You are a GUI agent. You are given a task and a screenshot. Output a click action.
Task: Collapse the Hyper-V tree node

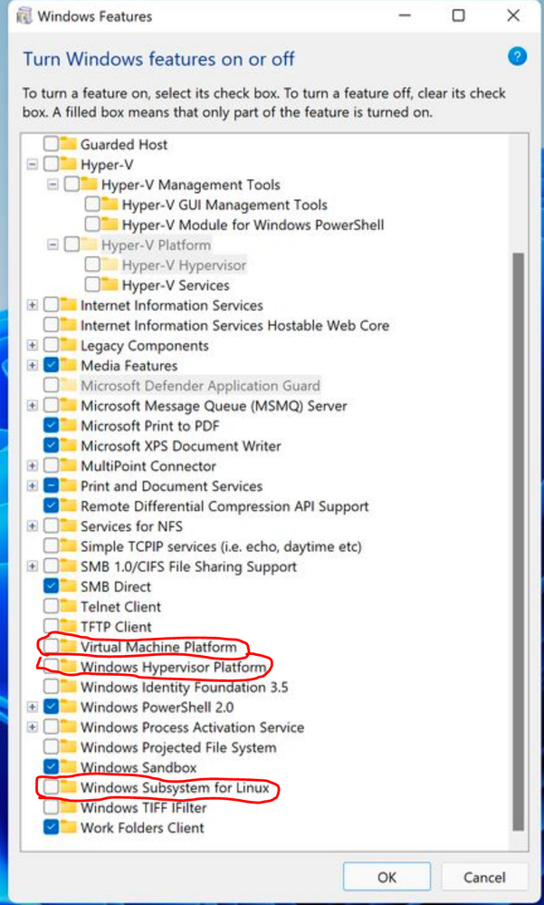33,165
